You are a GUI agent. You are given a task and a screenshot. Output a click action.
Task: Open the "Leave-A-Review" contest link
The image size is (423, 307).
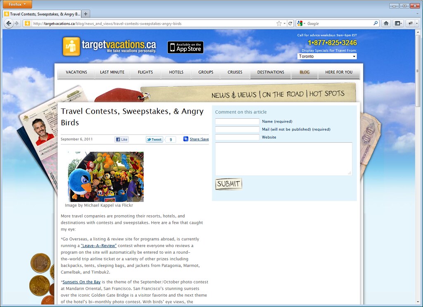[99, 246]
